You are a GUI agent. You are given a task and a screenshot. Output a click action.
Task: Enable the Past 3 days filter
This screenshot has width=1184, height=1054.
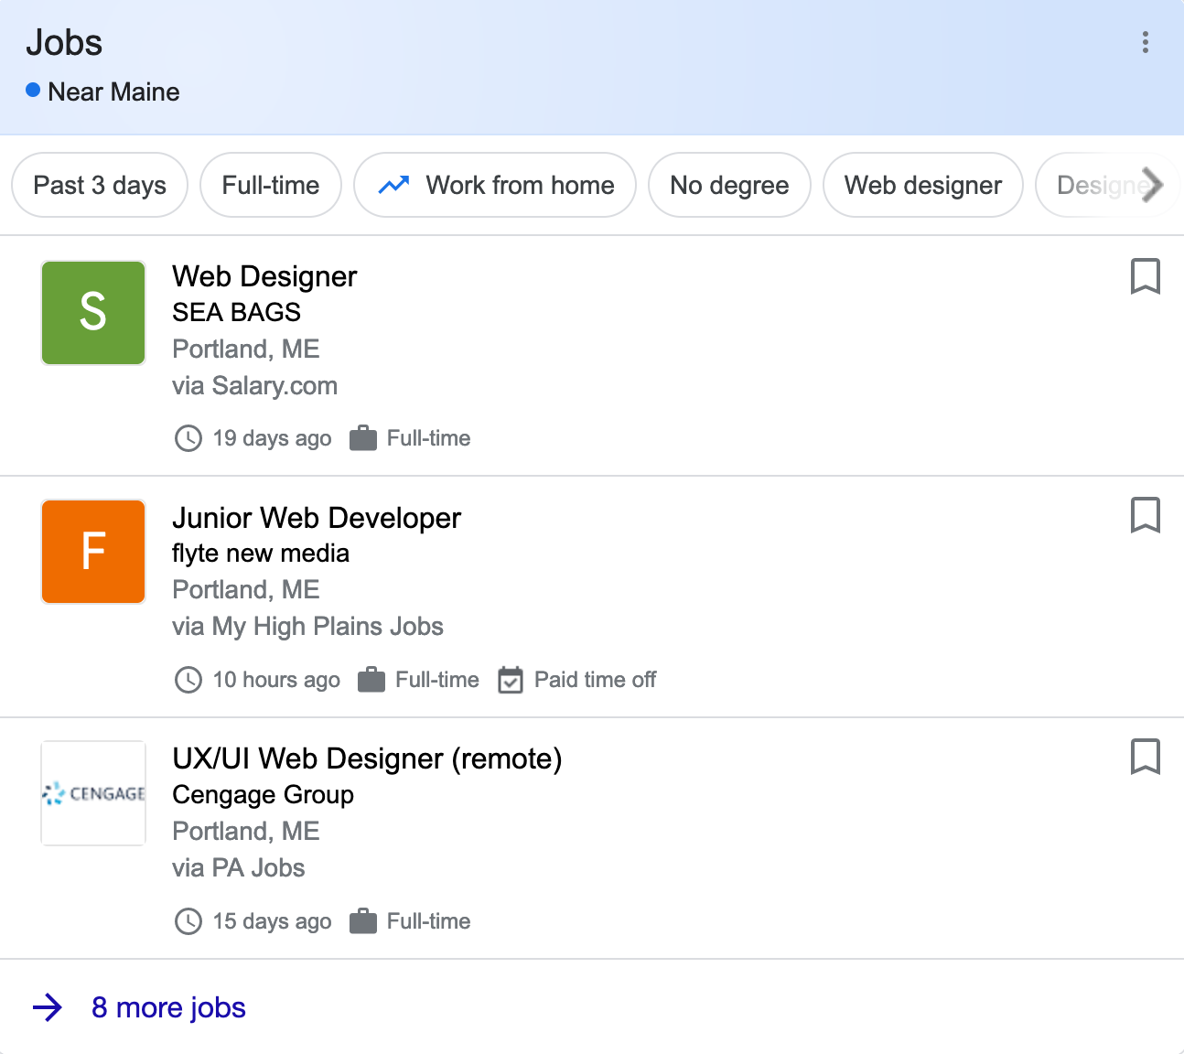(99, 185)
